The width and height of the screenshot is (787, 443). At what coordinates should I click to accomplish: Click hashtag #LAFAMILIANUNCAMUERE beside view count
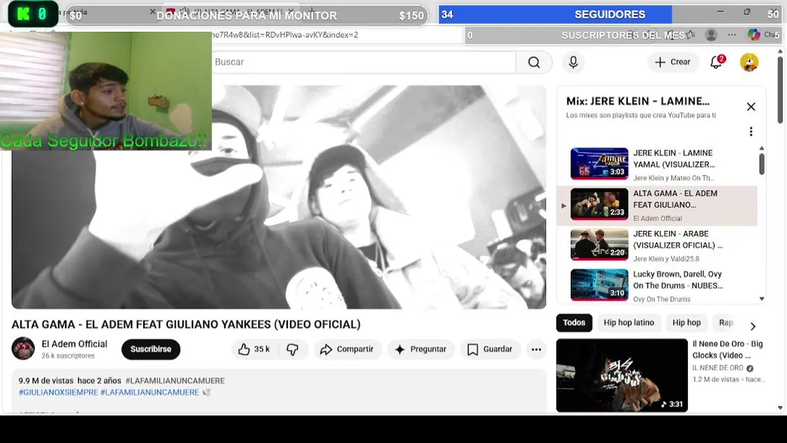point(175,381)
